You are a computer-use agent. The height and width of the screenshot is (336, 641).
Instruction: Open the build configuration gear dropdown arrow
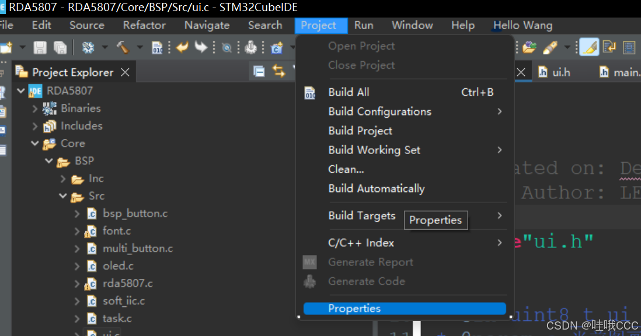point(104,48)
